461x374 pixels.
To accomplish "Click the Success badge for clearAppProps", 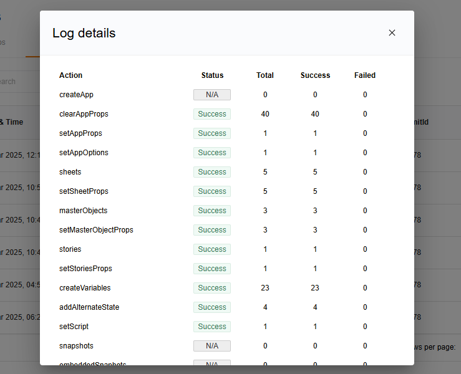I will click(x=212, y=114).
